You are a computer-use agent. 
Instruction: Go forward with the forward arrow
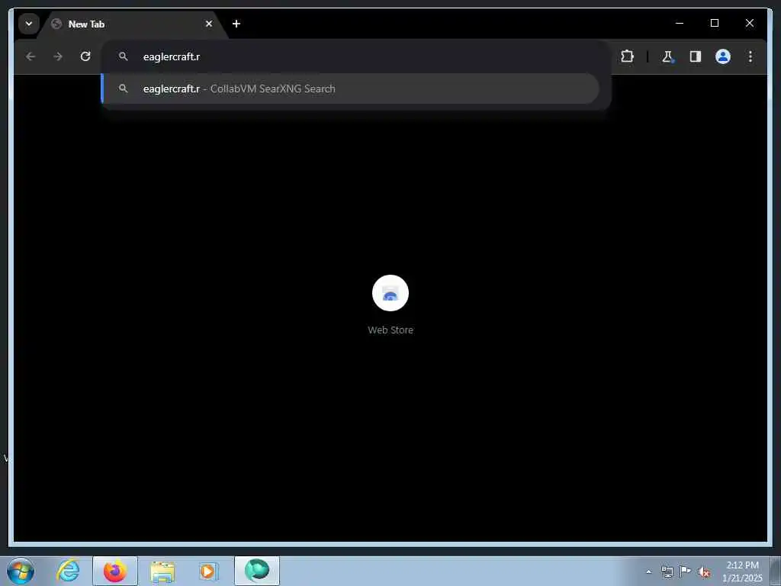point(58,56)
